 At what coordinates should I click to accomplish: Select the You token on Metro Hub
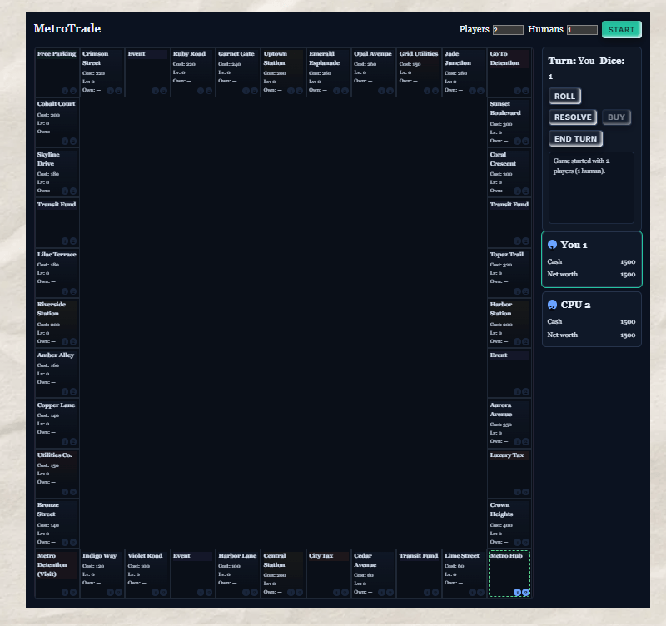click(x=518, y=592)
